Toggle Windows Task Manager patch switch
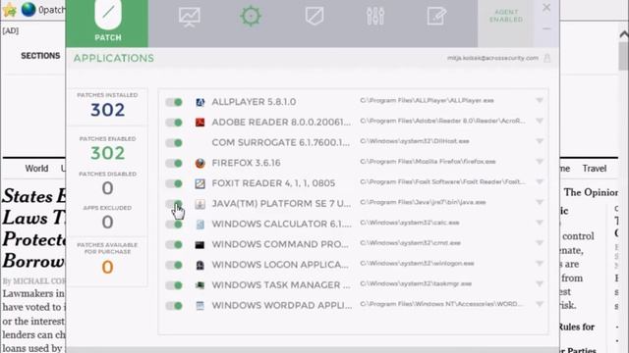 174,285
